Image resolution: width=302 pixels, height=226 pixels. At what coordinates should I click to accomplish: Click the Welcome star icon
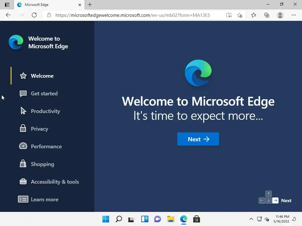(x=23, y=76)
